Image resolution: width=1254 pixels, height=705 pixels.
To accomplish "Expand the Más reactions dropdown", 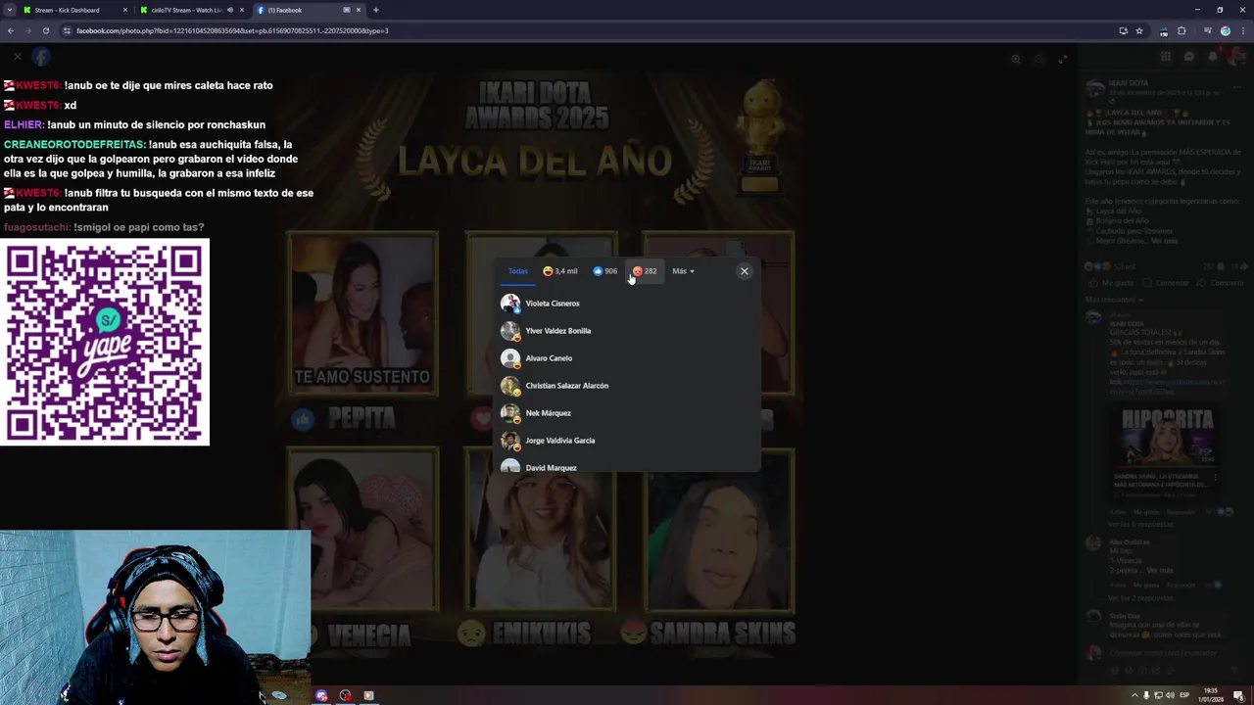I will point(683,271).
